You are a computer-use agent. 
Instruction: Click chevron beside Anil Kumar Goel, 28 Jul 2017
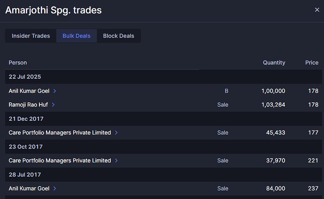(54, 189)
